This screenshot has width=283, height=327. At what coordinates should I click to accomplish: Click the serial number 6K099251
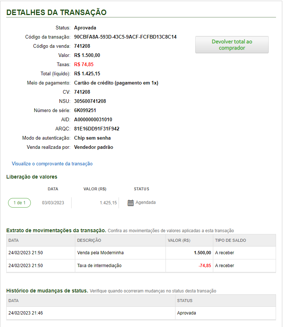[x=85, y=111]
